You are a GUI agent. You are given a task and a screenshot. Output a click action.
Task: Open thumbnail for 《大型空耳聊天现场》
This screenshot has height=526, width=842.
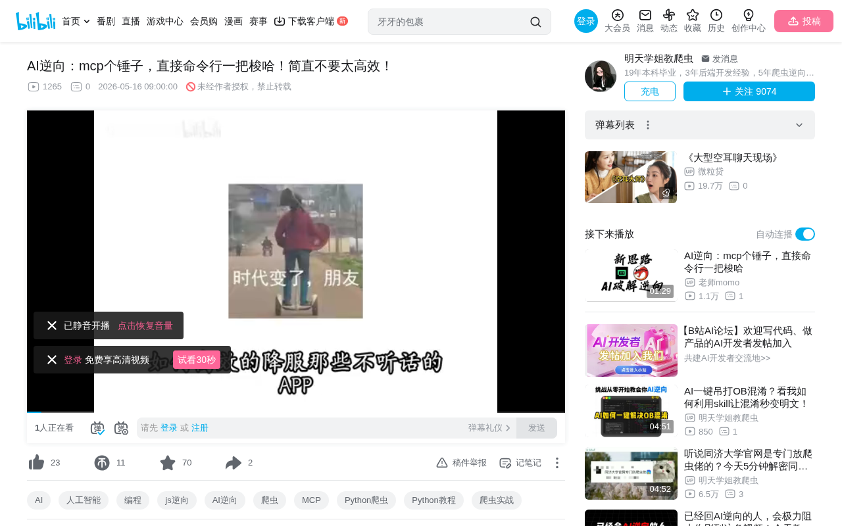tap(631, 178)
